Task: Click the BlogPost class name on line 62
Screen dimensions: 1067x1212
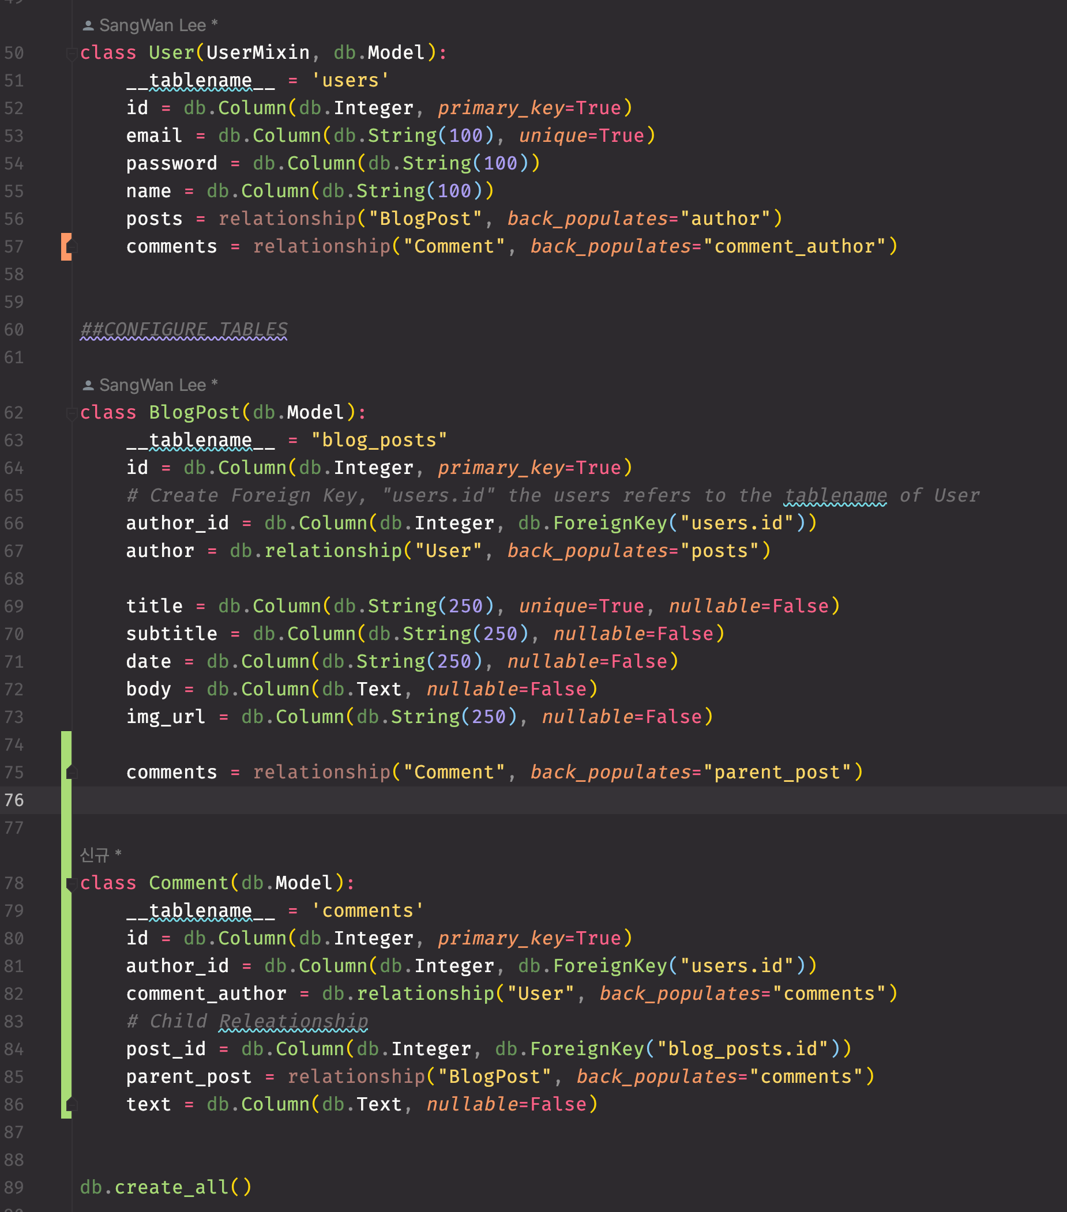Action: (194, 412)
